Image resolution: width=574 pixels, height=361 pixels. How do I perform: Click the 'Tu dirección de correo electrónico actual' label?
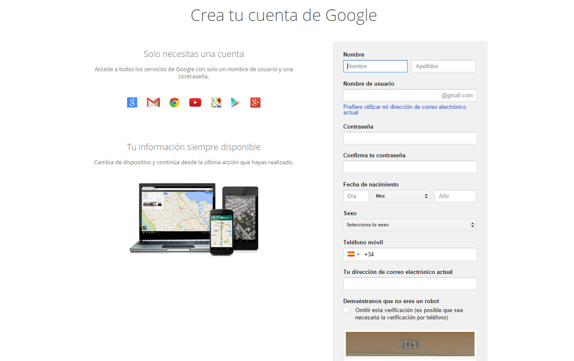(x=398, y=272)
